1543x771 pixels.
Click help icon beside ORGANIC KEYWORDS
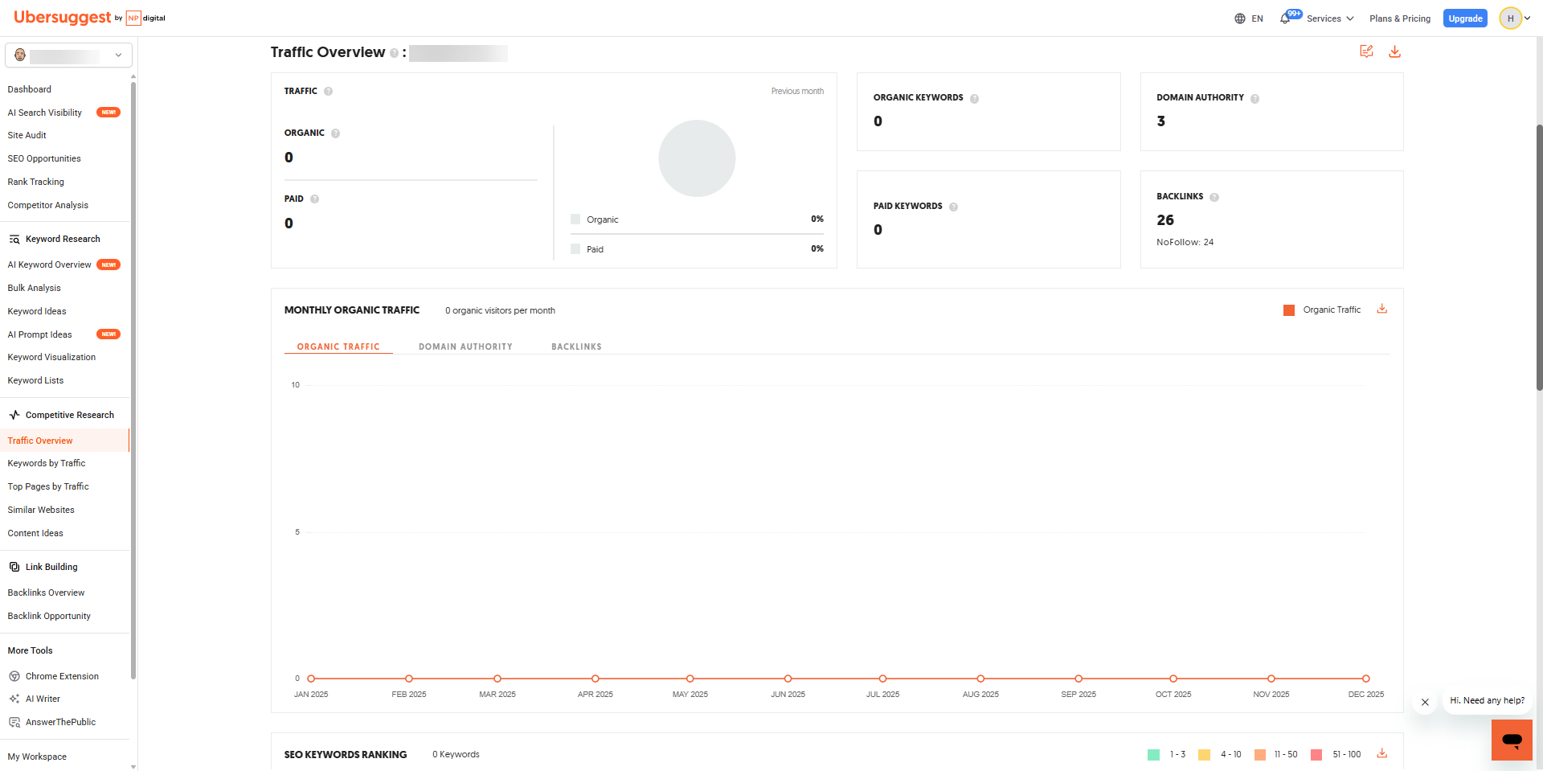[x=975, y=99]
